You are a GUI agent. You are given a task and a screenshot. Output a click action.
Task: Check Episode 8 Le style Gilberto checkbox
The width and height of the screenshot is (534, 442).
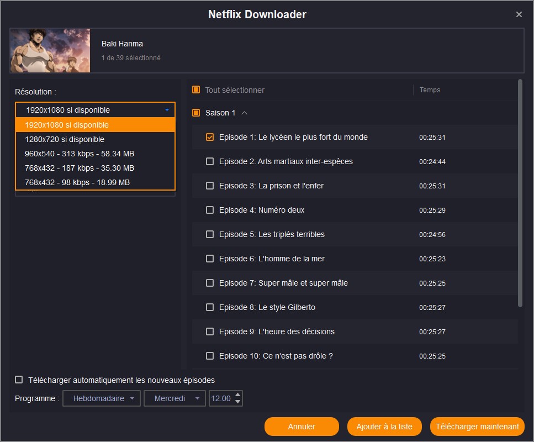[x=210, y=307]
